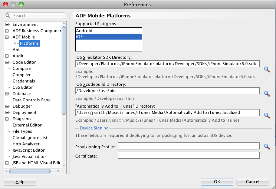Image resolution: width=276 pixels, height=189 pixels.
Task: Select the Diagrams tree label
Action: 22,119
